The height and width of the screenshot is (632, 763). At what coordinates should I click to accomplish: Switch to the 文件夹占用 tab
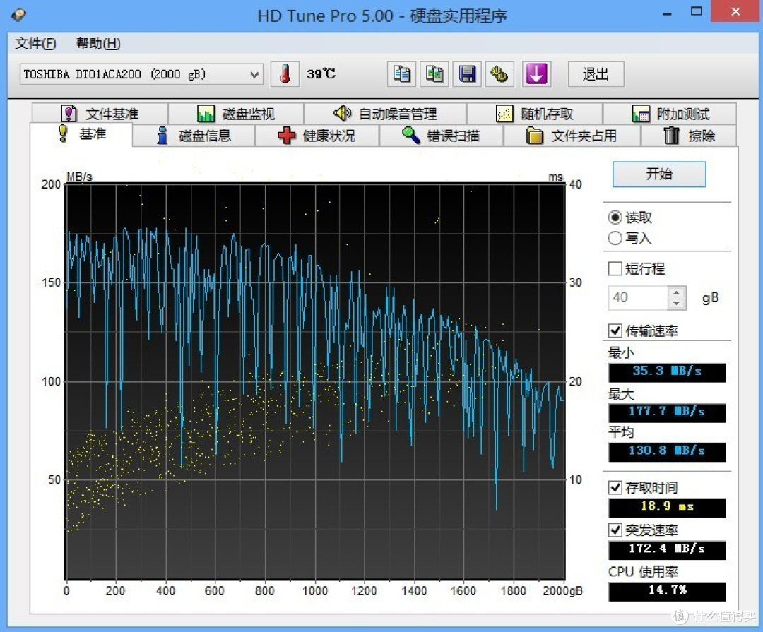click(x=572, y=136)
